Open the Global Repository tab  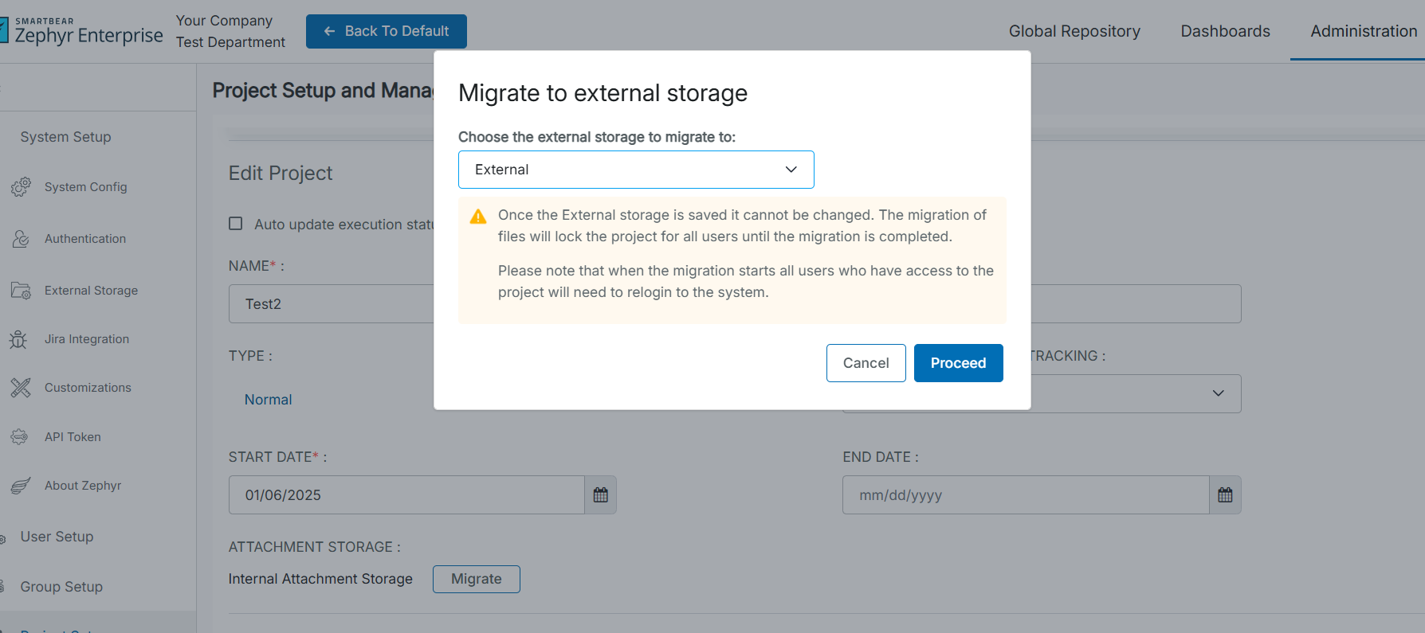tap(1074, 31)
